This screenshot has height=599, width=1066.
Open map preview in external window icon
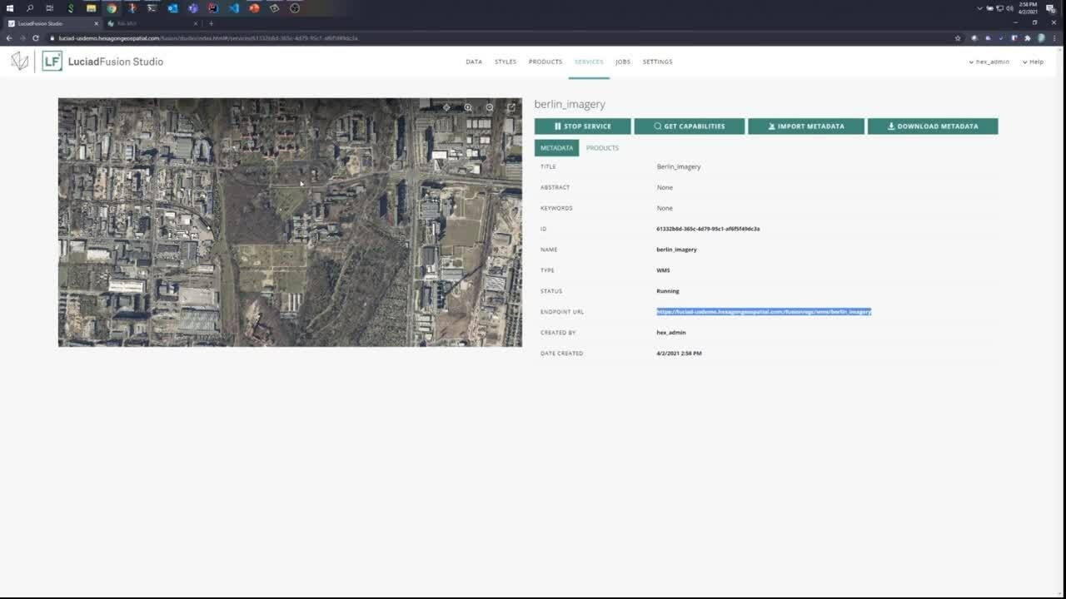point(511,107)
